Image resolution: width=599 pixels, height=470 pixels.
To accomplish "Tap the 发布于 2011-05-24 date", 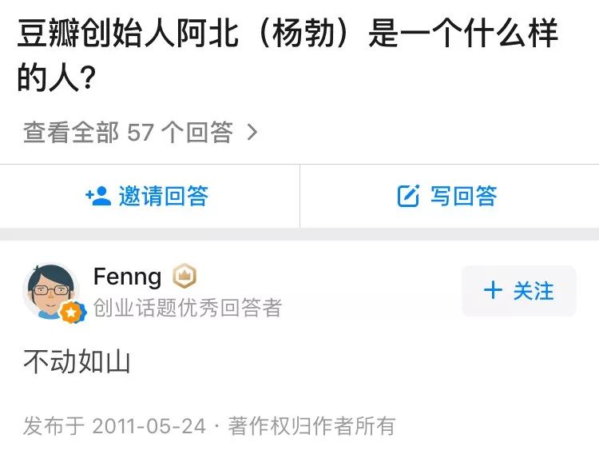I will coord(114,426).
